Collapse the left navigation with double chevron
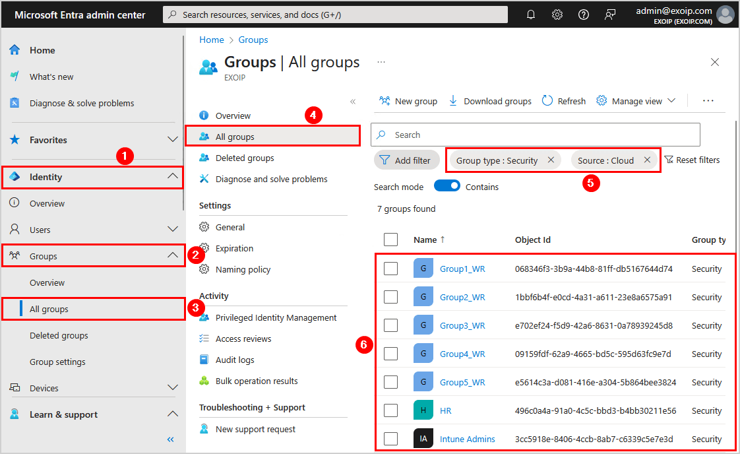Image resolution: width=740 pixels, height=454 pixels. (x=170, y=439)
